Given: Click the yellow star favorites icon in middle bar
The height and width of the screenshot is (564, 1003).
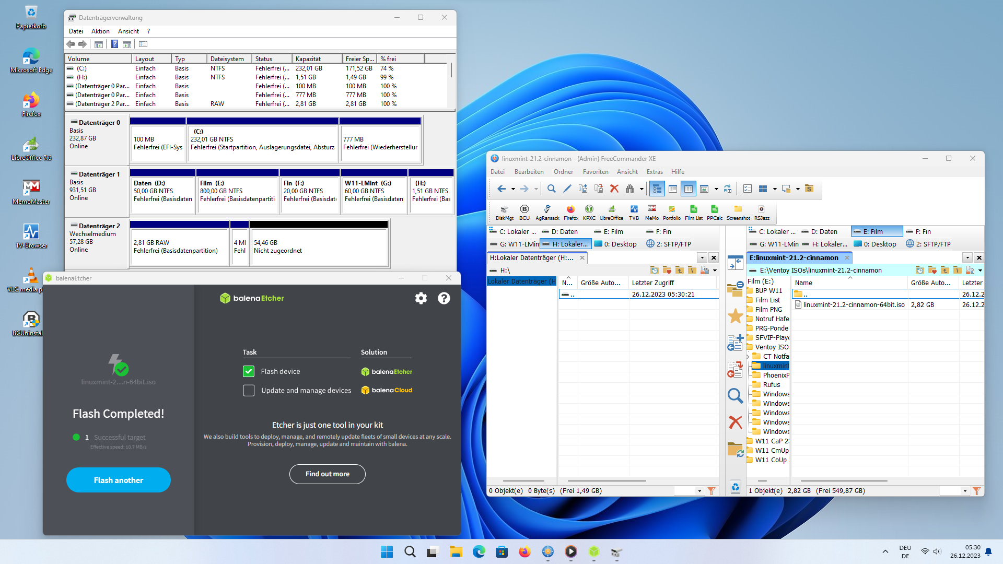Looking at the screenshot, I should click(735, 316).
